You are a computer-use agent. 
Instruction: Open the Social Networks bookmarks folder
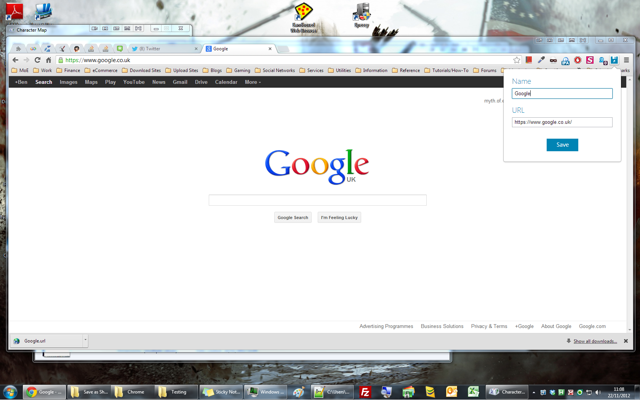[275, 70]
